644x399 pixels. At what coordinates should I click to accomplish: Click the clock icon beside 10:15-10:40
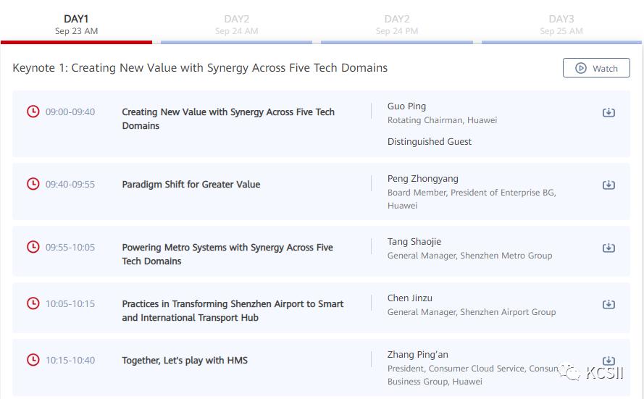[33, 360]
